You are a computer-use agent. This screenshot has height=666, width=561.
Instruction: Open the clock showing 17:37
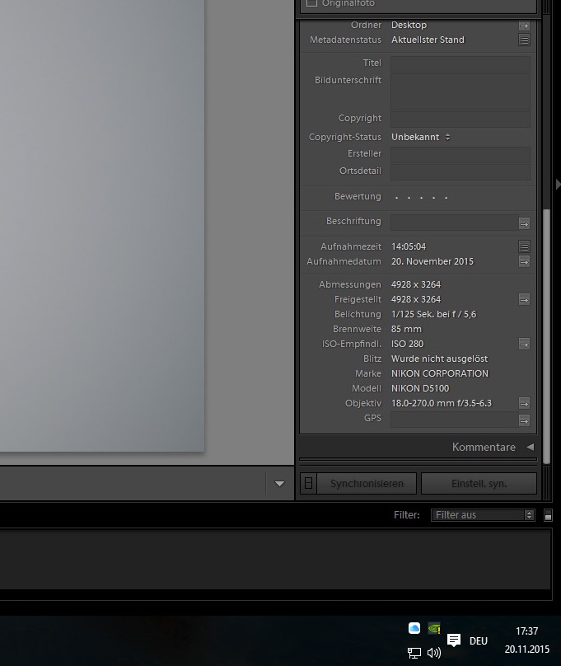pyautogui.click(x=526, y=631)
